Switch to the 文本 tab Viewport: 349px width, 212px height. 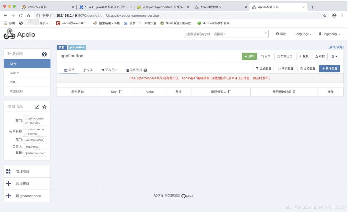(x=88, y=70)
